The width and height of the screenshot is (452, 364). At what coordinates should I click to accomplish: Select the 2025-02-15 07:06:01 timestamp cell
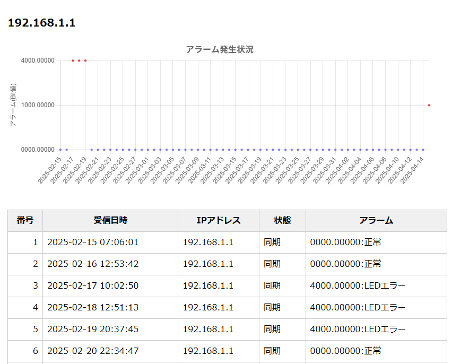click(93, 242)
